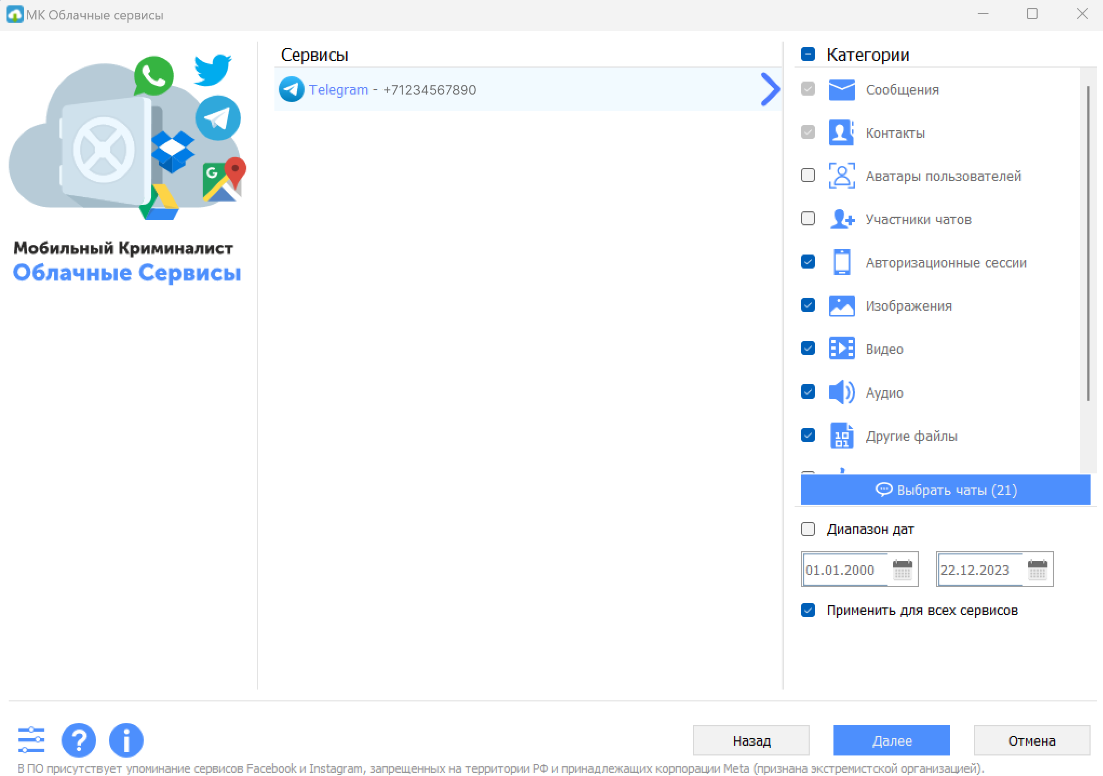Click the Audio category speaker icon
Viewport: 1103px width, 776px height.
coord(842,392)
